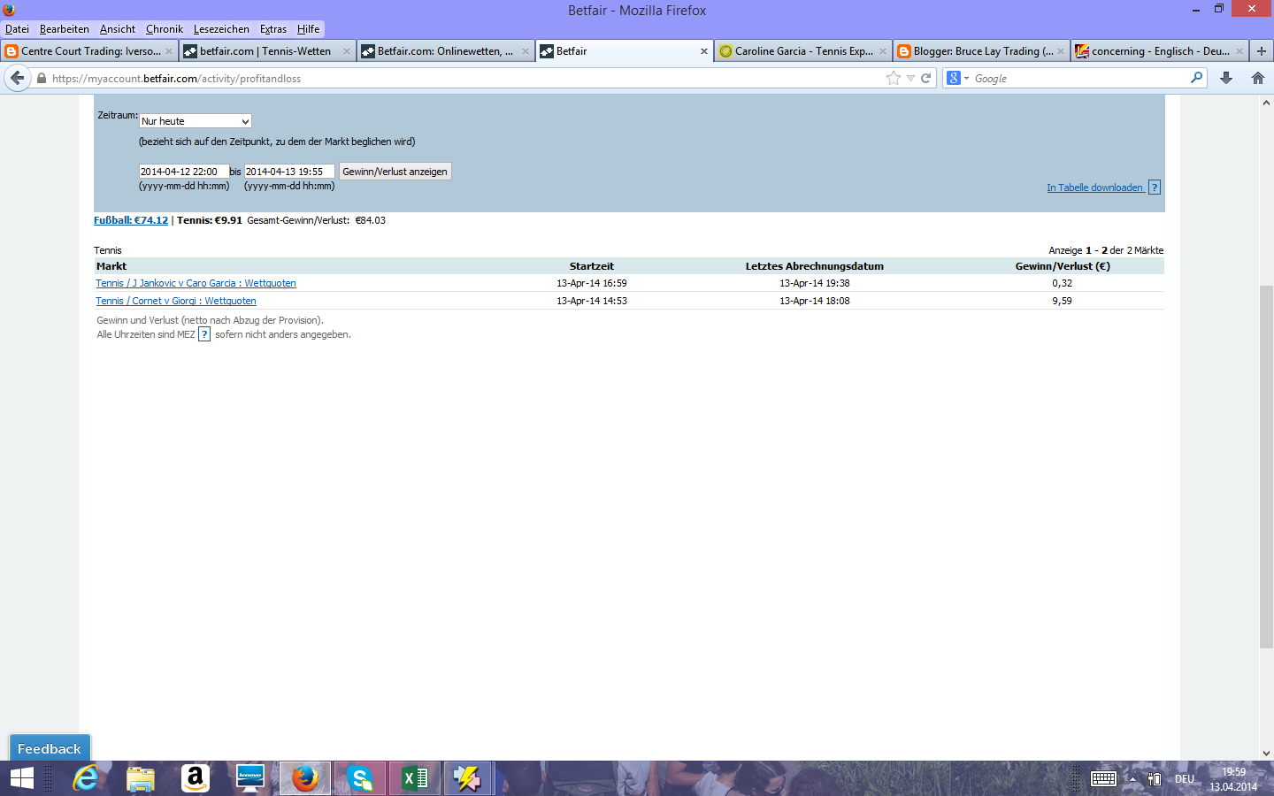
Task: Switch to Firefox in the taskbar
Action: tap(305, 778)
